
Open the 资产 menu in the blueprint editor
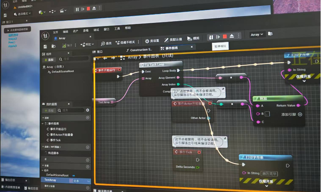coord(76,31)
